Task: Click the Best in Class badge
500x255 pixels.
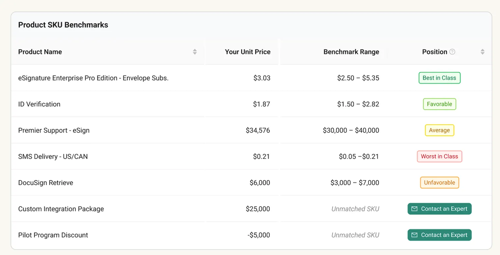Action: 439,78
